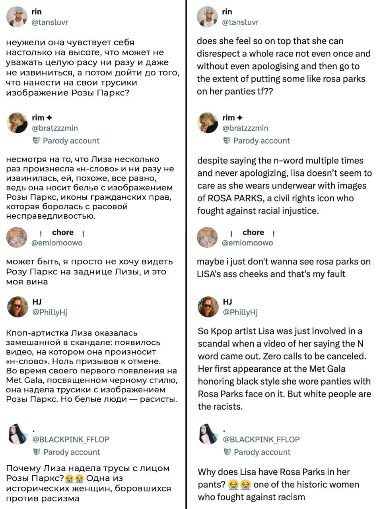Click the mask icon beside the bottom-left Parody account
The image size is (381, 509).
click(37, 452)
